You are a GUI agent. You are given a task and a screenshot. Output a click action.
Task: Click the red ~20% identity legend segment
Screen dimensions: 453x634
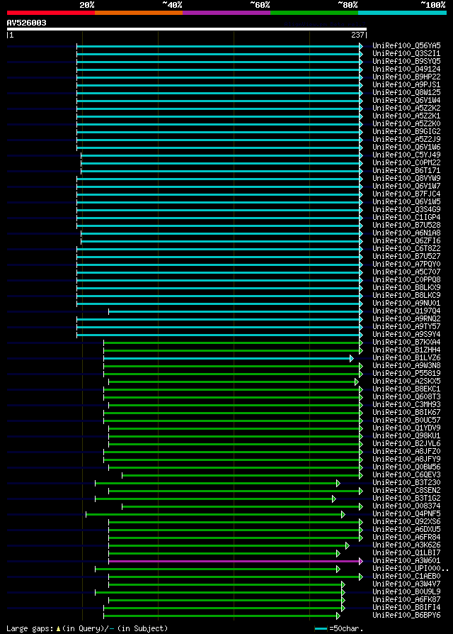pyautogui.click(x=51, y=13)
